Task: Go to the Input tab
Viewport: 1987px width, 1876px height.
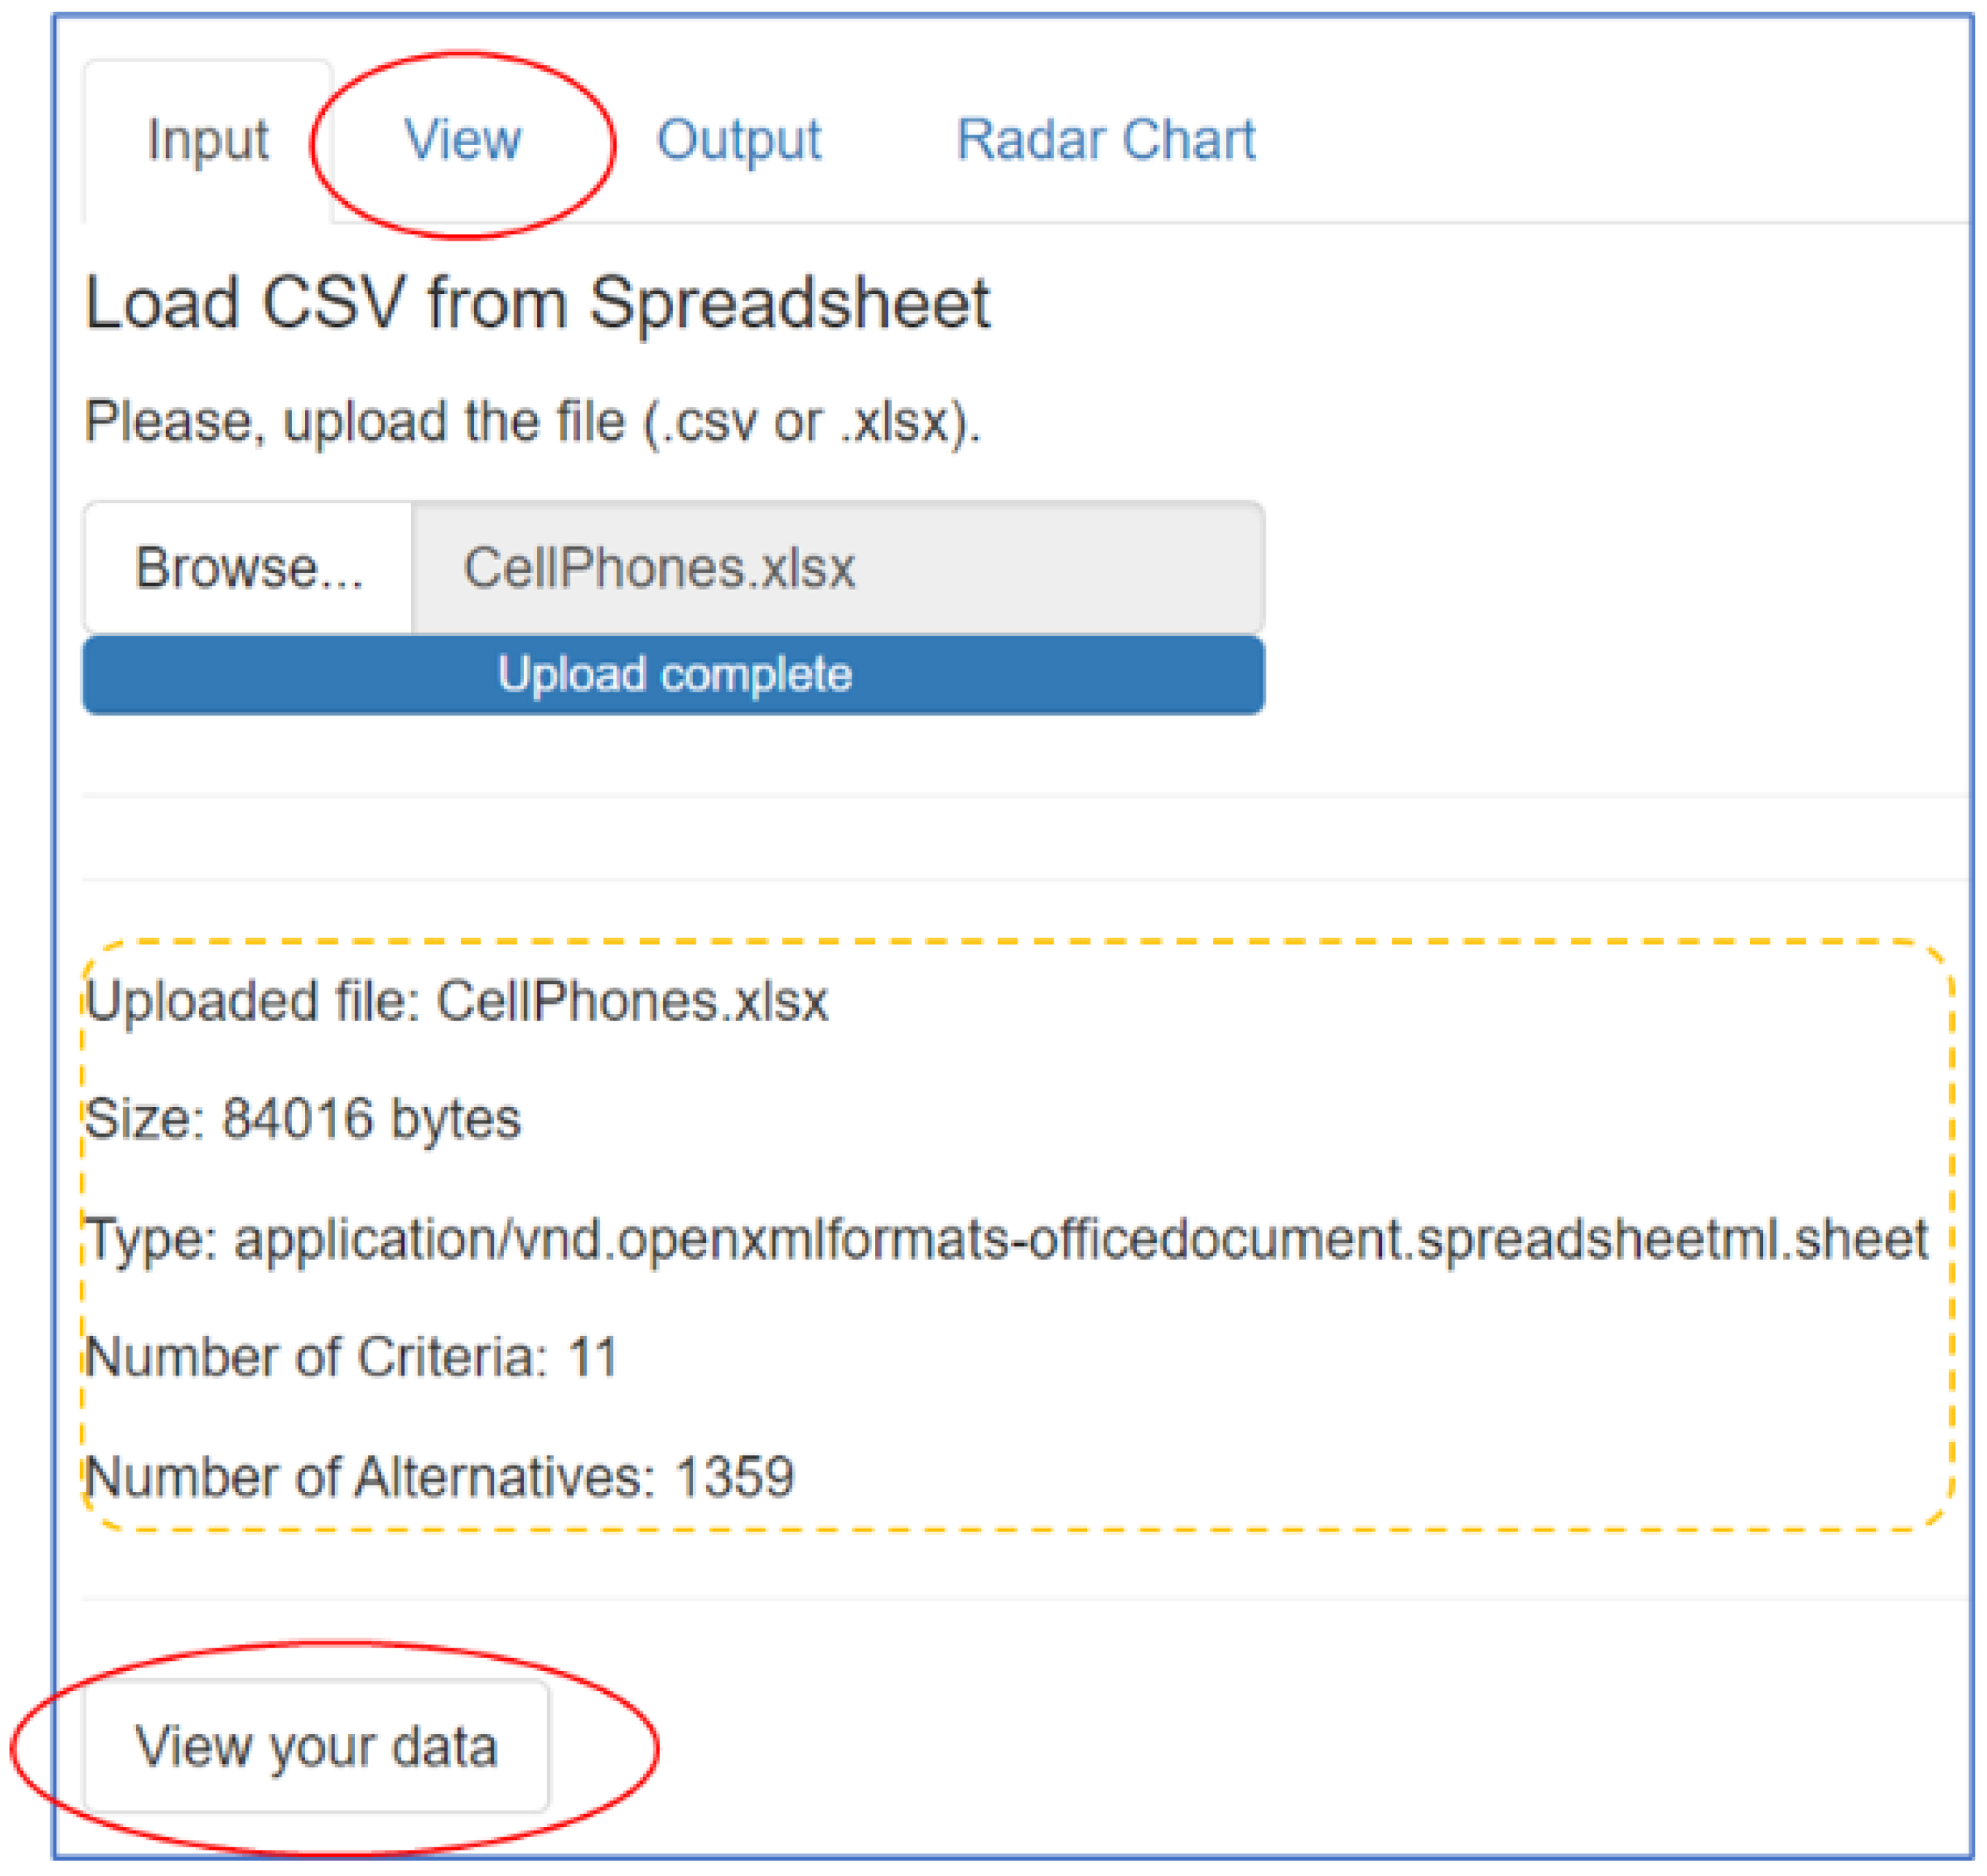Action: coord(208,139)
